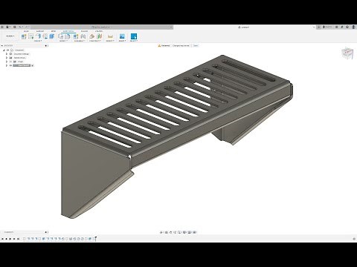Pin the Browser panel

click(x=45, y=46)
